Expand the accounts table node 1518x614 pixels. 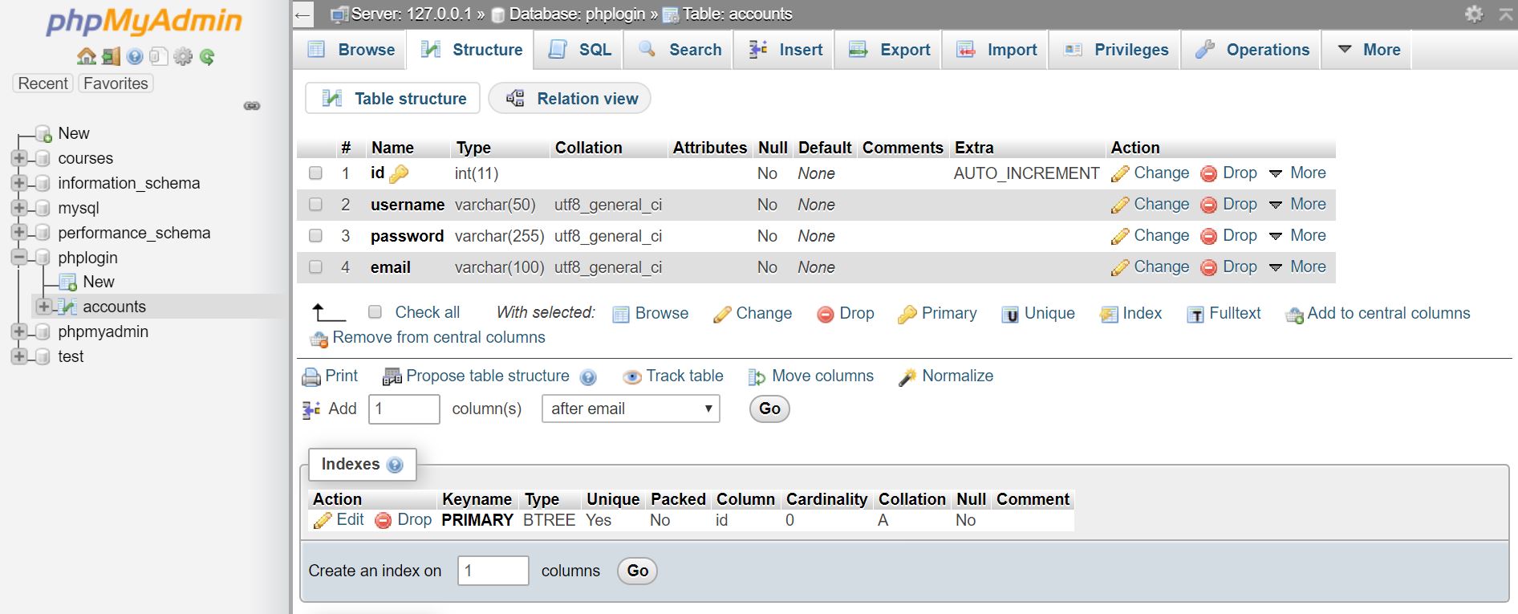coord(44,307)
